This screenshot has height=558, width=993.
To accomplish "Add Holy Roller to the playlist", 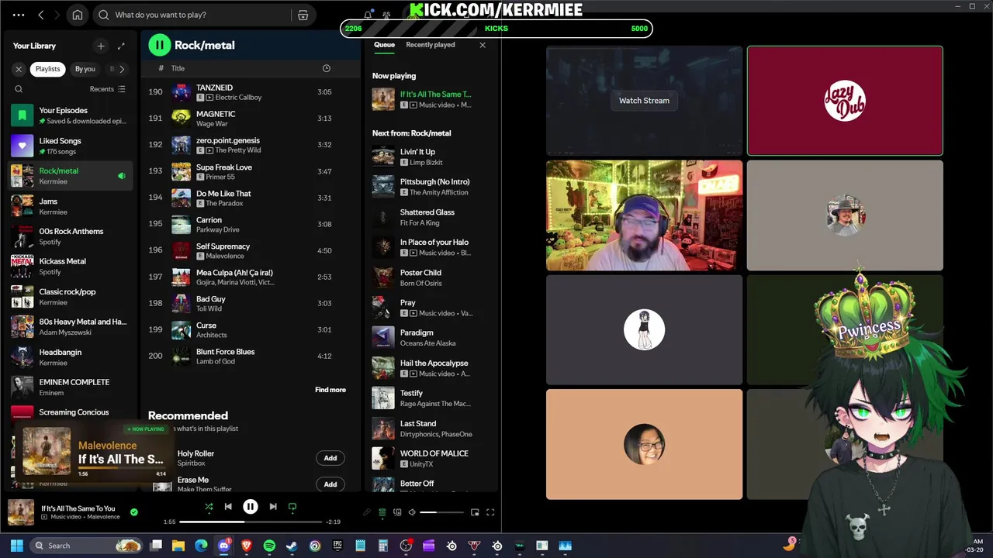I will [x=330, y=458].
